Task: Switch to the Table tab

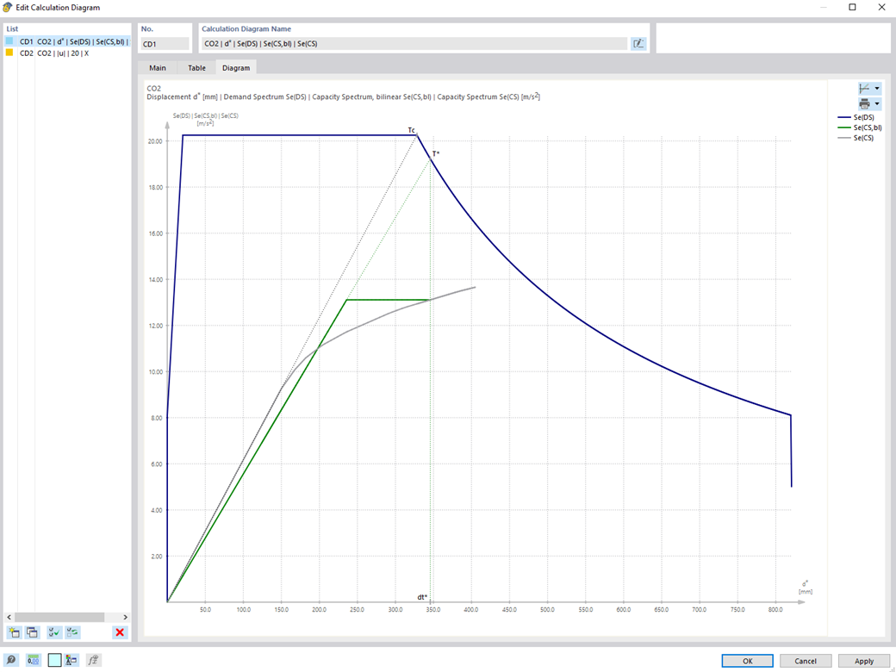Action: (x=196, y=67)
